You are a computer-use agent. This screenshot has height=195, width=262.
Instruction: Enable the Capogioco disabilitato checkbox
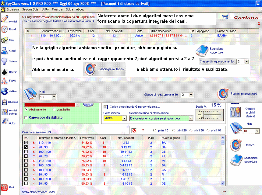tap(26, 118)
